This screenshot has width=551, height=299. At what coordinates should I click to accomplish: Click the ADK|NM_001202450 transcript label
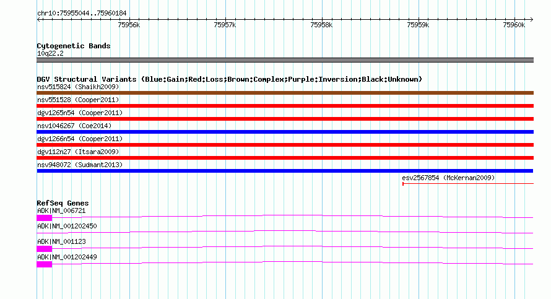tap(67, 227)
